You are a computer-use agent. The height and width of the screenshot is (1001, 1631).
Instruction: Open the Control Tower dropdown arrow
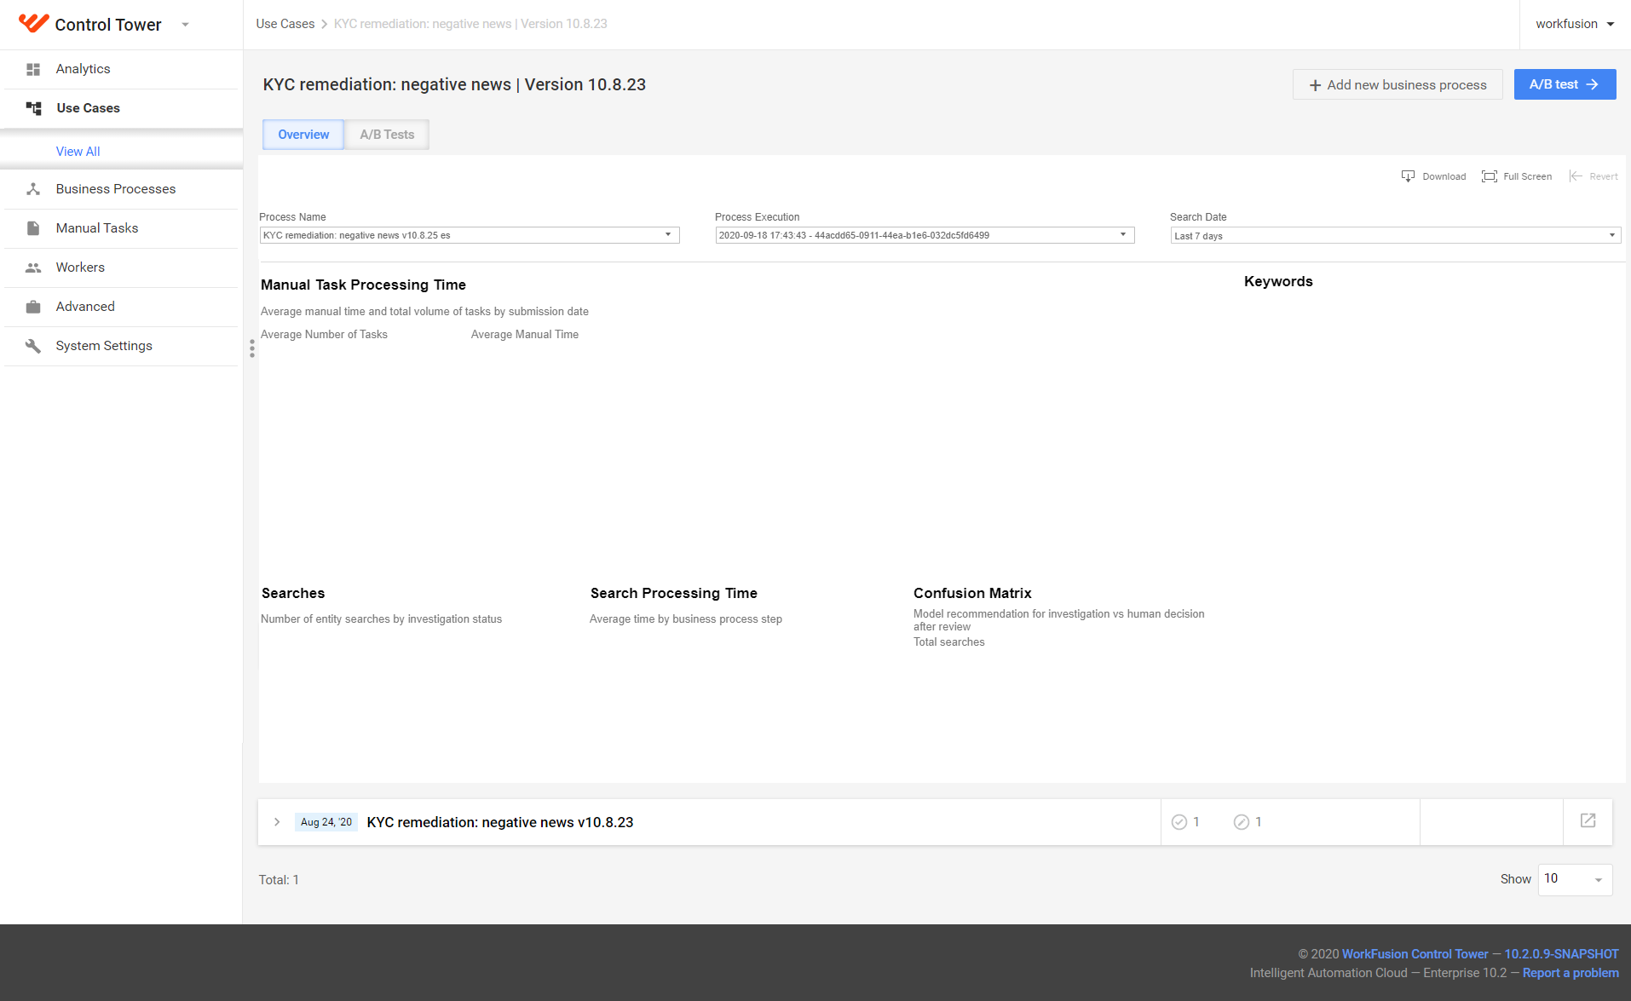tap(185, 25)
